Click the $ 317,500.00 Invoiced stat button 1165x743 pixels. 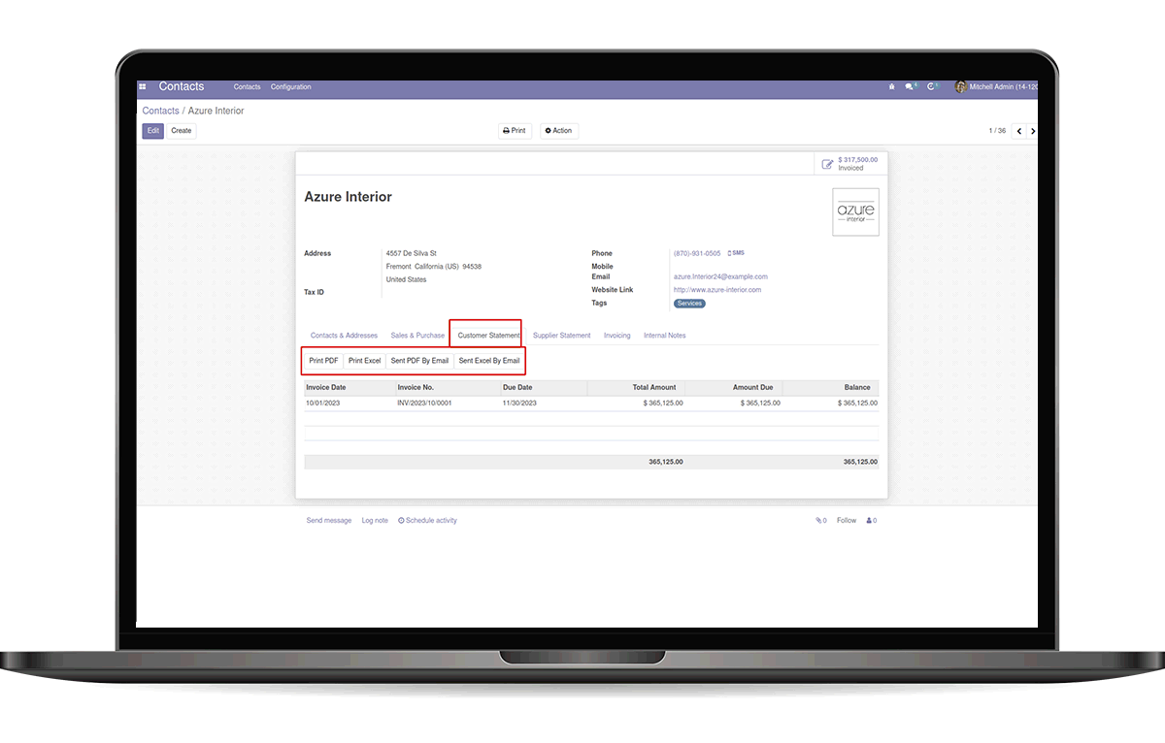pos(850,164)
